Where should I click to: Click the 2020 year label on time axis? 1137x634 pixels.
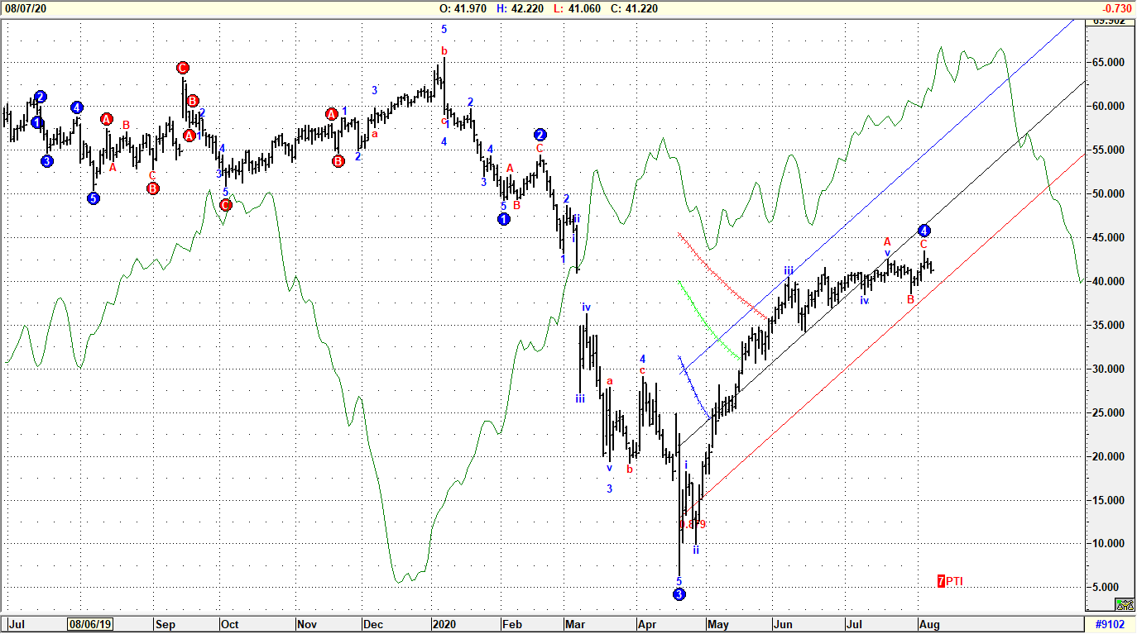pos(443,625)
